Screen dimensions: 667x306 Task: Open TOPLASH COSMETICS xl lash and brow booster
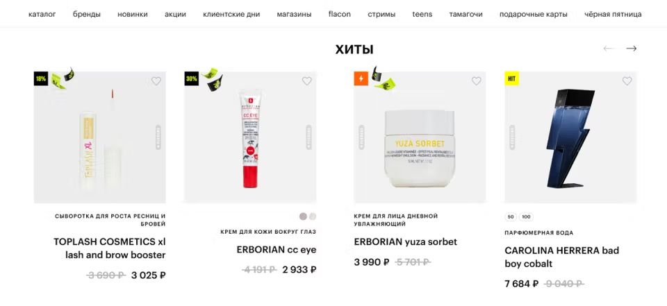[110, 248]
